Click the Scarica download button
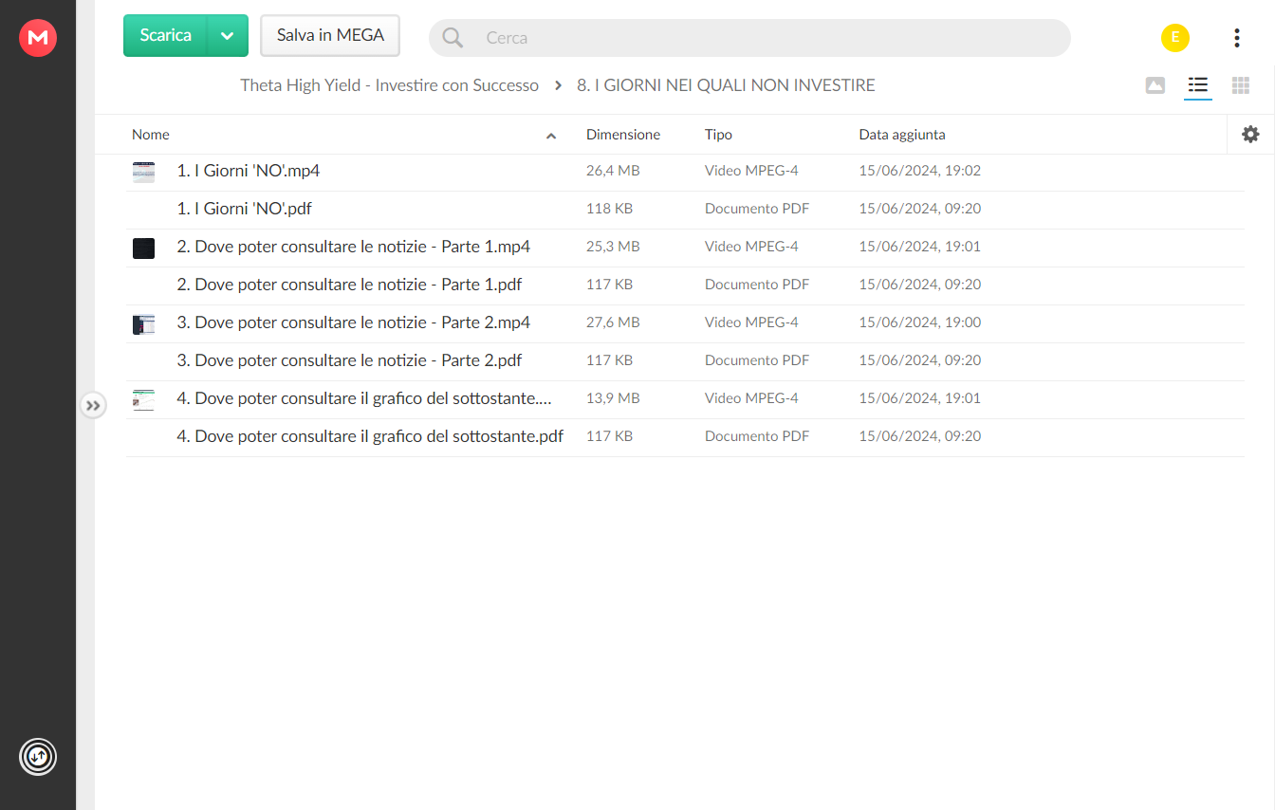This screenshot has width=1275, height=810. (165, 36)
